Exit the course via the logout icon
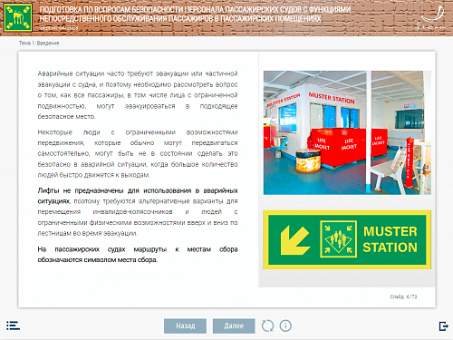This screenshot has height=340, width=453. [x=443, y=326]
